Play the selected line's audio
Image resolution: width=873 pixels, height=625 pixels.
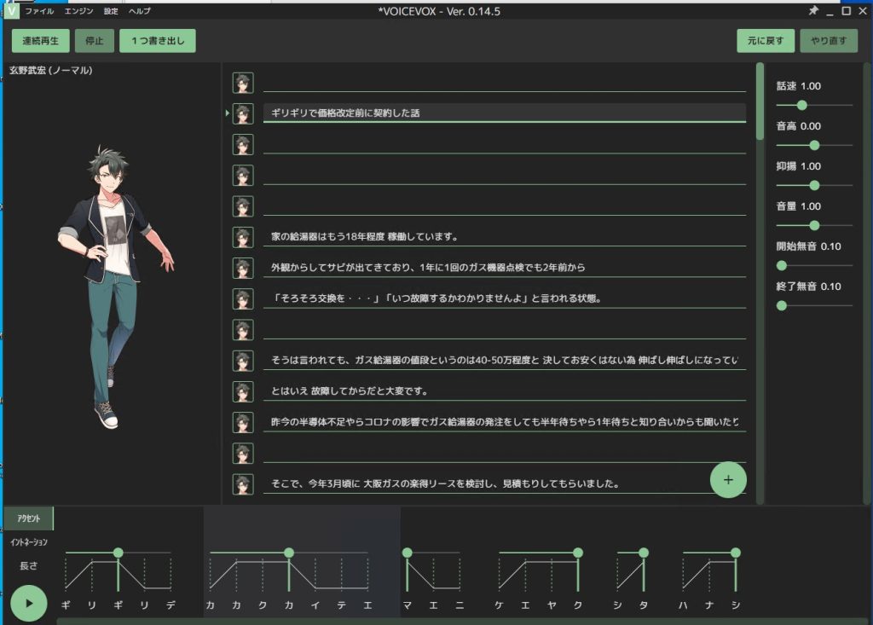(x=29, y=603)
